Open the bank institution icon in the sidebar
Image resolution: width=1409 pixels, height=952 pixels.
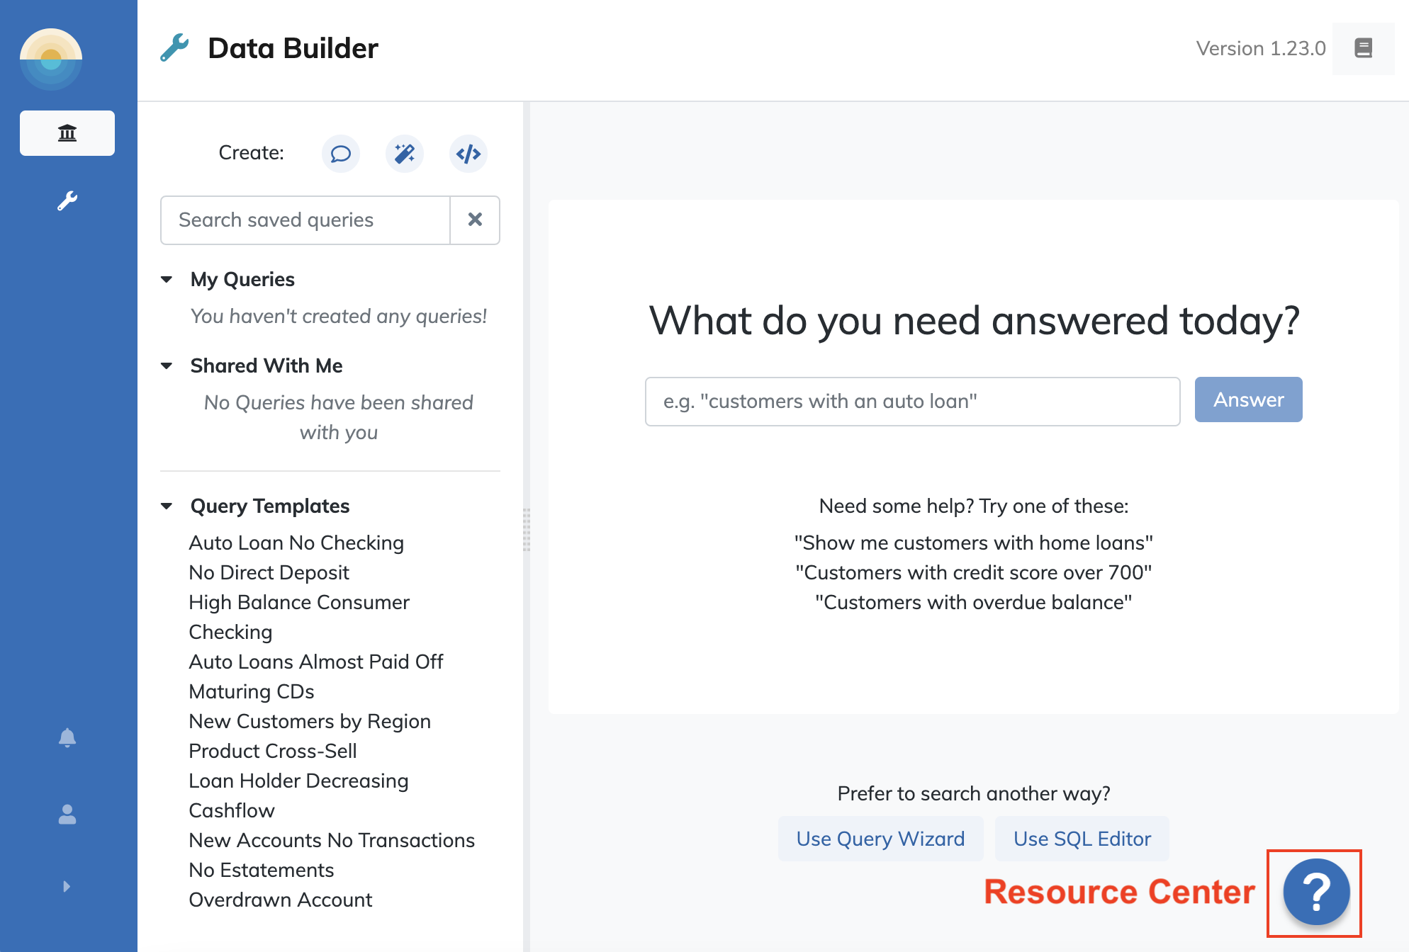pyautogui.click(x=67, y=133)
